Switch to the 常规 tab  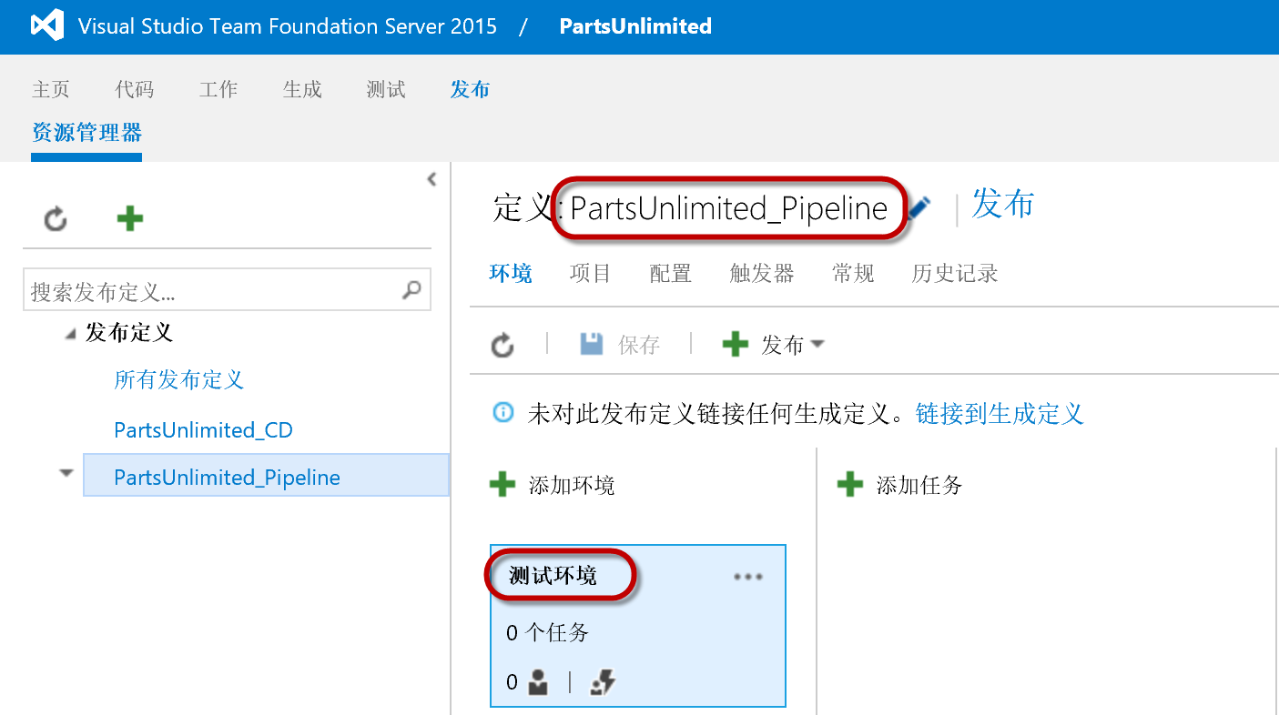853,273
